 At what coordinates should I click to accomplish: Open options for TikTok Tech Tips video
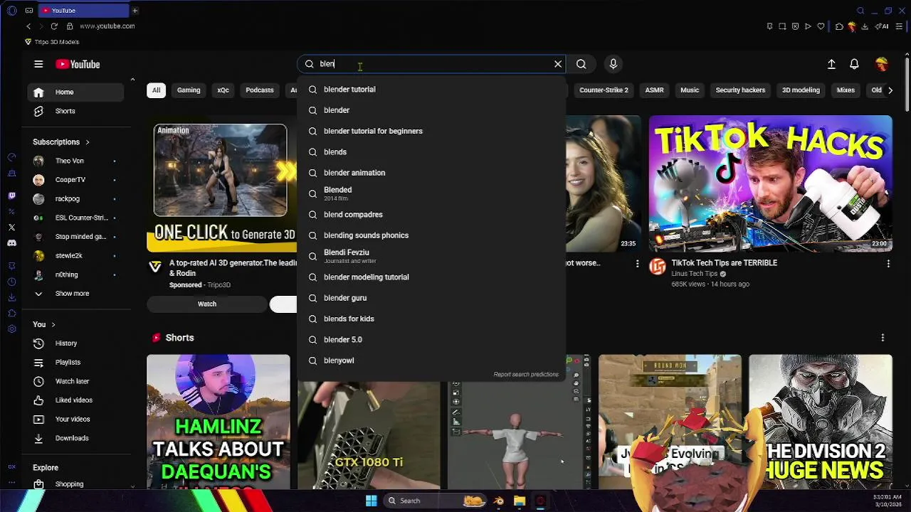click(x=888, y=264)
